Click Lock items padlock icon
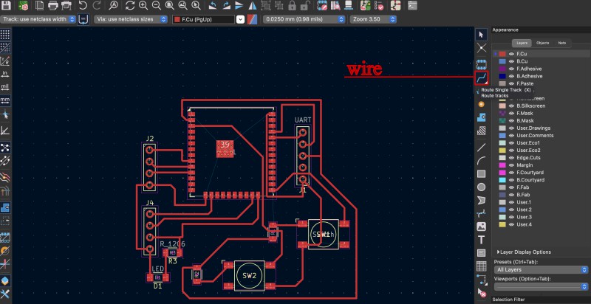Screen dimensions: 591x304 pos(292,5)
